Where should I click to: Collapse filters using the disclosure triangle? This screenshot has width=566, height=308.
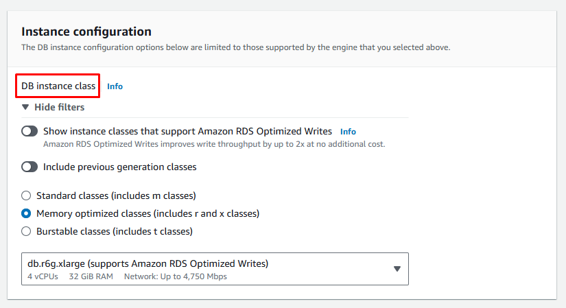click(x=25, y=108)
